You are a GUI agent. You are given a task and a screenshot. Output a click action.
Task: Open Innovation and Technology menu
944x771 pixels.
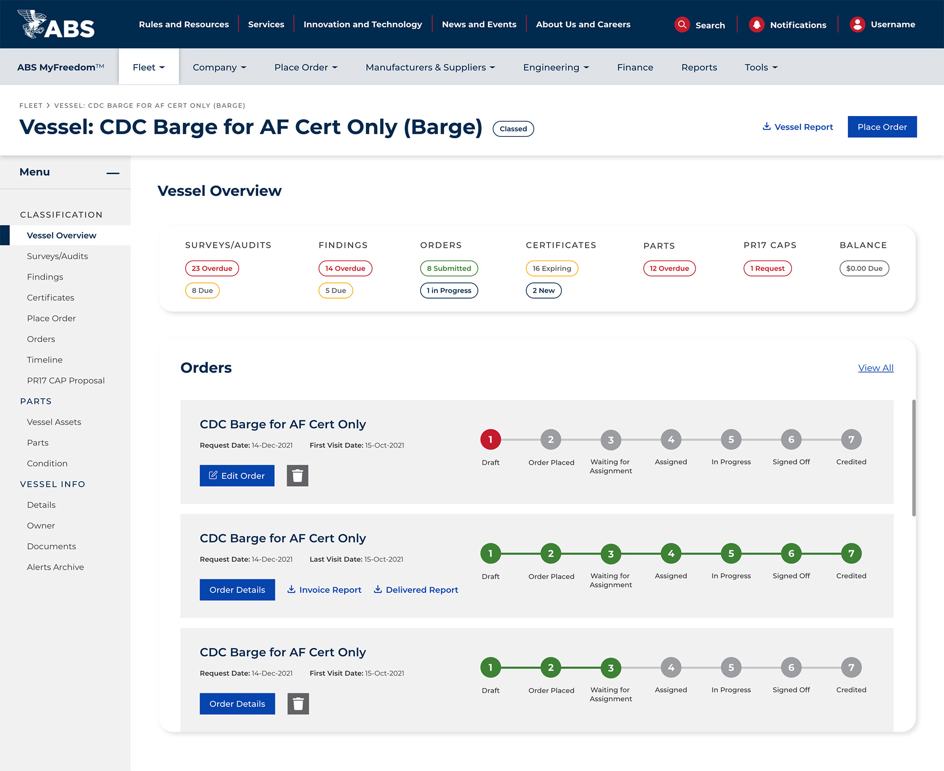coord(362,24)
